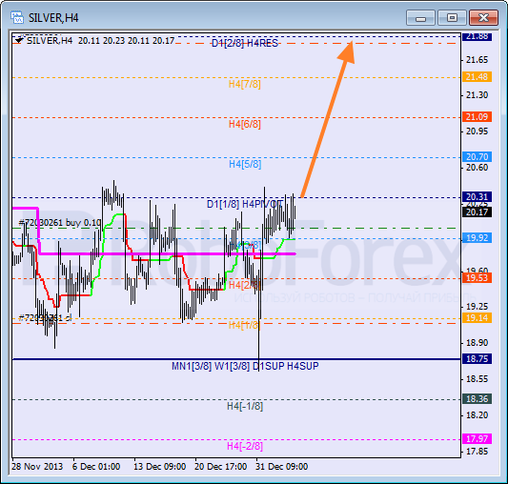Viewport: 508px width, 484px height.
Task: Click the 21.09 price level tag
Action: [477, 116]
